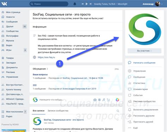Open События in community menu
The width and height of the screenshot is (167, 132).
coord(138,95)
